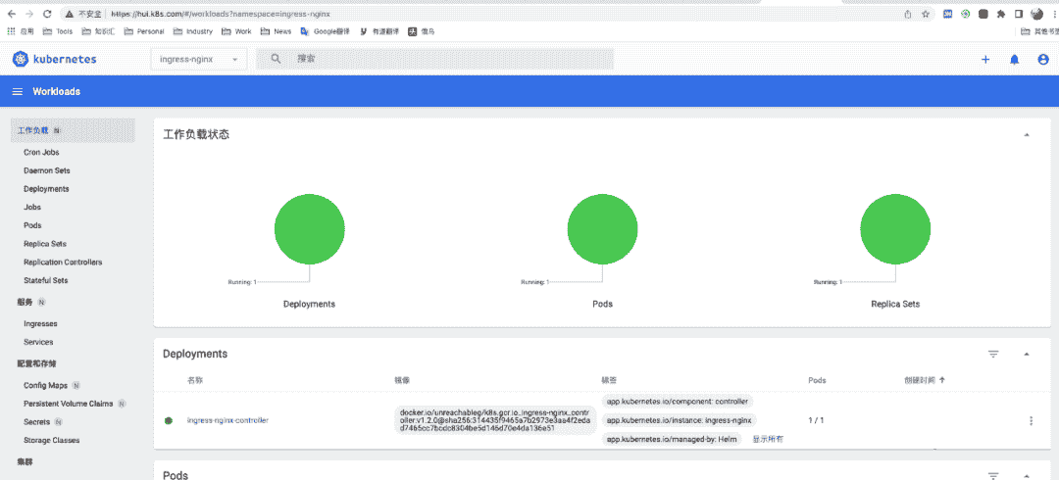Open the notifications bell icon
Screen dimensions: 1059x480
pos(1014,60)
